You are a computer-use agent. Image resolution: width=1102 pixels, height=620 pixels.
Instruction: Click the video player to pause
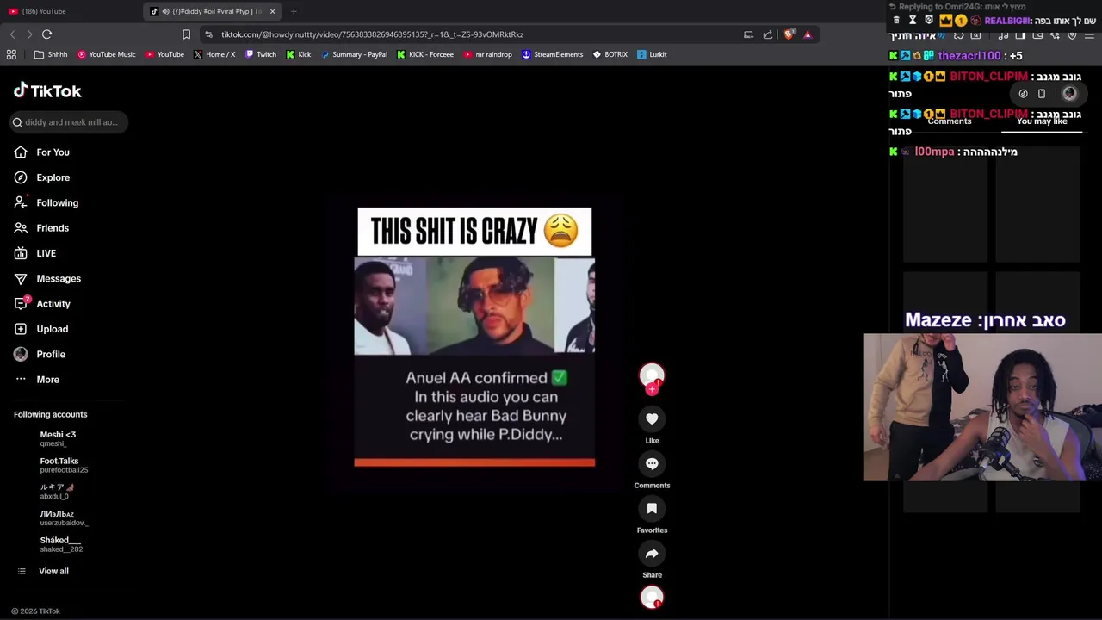474,336
